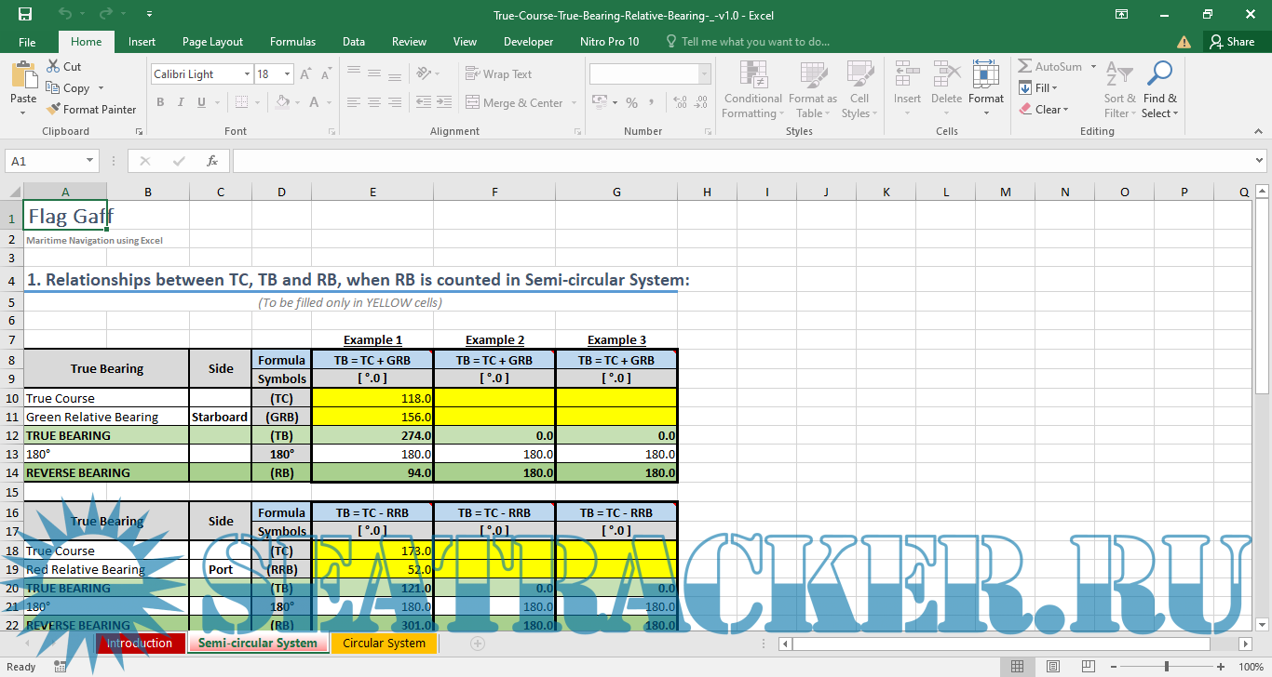Click the Save icon in quick access toolbar

(x=25, y=15)
